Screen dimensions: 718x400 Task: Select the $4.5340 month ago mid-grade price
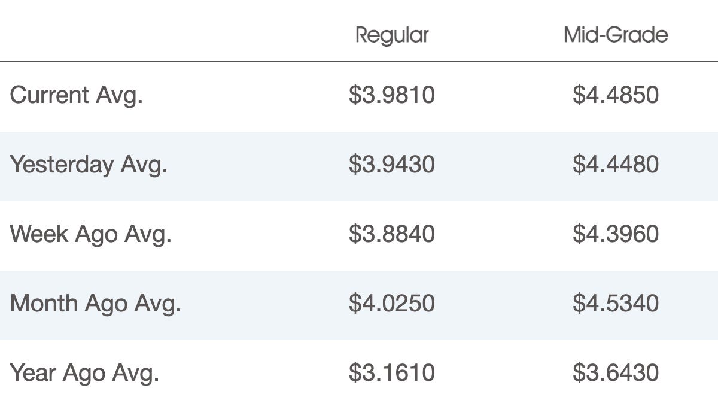[616, 304]
